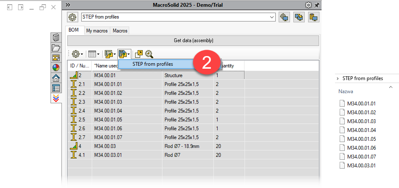The image size is (399, 188).
Task: Select file M34.00.03.01 in explorer
Action: (x=358, y=166)
